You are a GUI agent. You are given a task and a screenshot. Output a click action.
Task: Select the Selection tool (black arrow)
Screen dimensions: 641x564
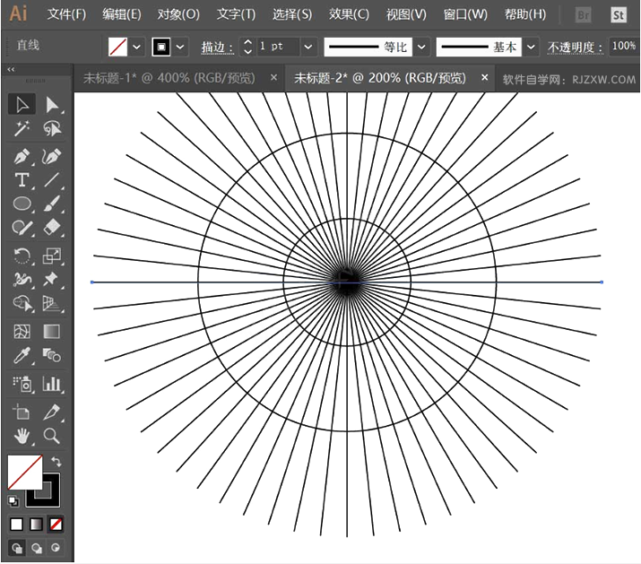tap(23, 105)
